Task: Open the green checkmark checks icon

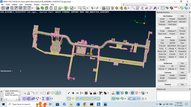Action: coord(72,8)
